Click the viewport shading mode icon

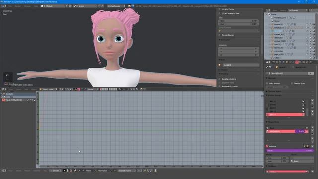click(61, 89)
